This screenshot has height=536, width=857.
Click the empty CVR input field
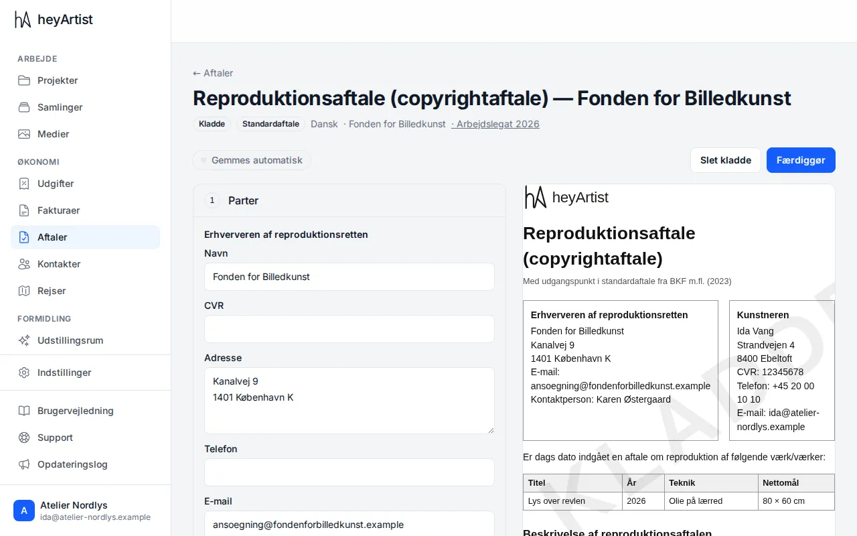(349, 329)
